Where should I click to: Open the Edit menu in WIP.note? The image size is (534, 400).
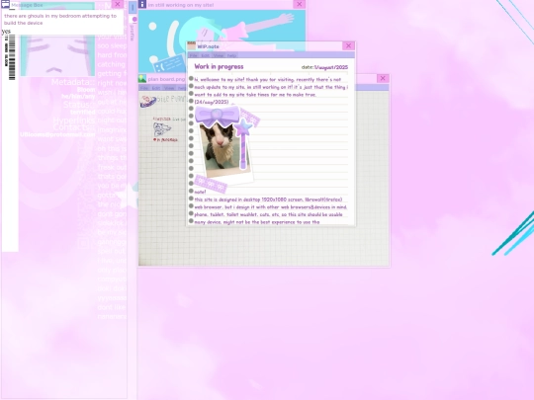[206, 55]
